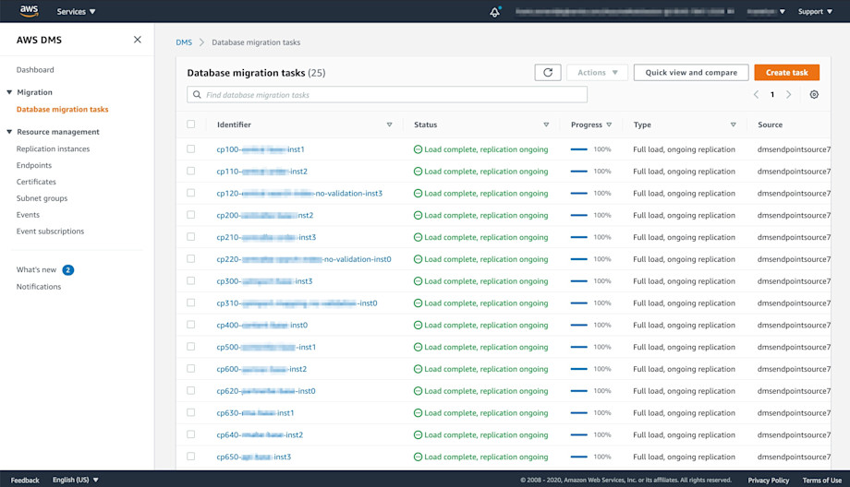
Task: Sort by Type column arrow
Action: 733,125
